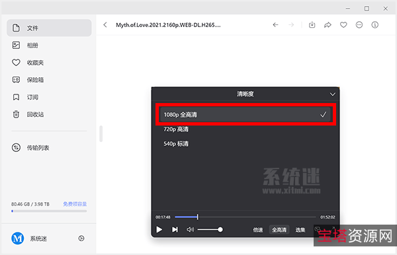Favorite the video with heart icon

click(343, 24)
